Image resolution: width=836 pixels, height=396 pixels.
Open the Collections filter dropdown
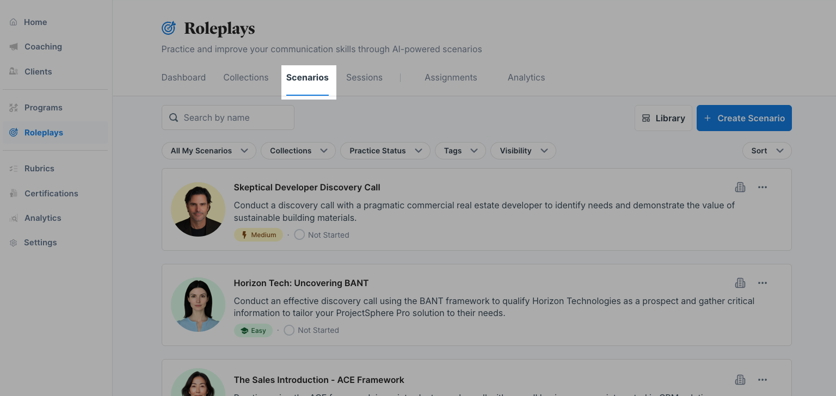click(298, 151)
